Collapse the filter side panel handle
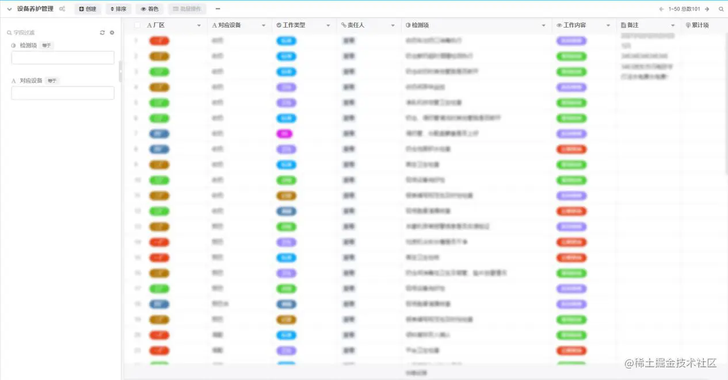This screenshot has height=380, width=728. (120, 71)
